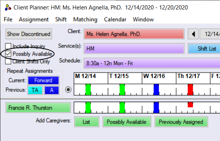Screen dimensions: 220x141
Task: Click the cyan TA previous button
Action: [35, 90]
